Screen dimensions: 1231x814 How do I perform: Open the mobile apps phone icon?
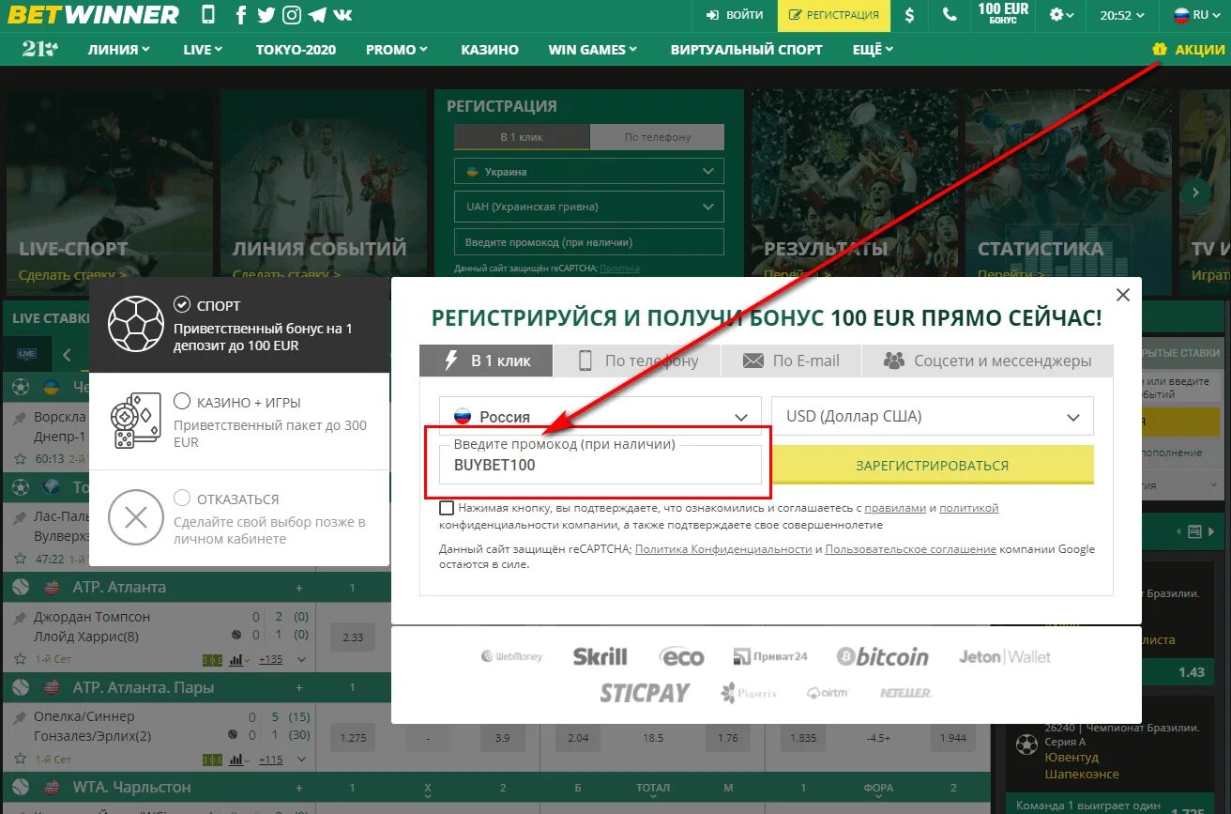pos(208,15)
